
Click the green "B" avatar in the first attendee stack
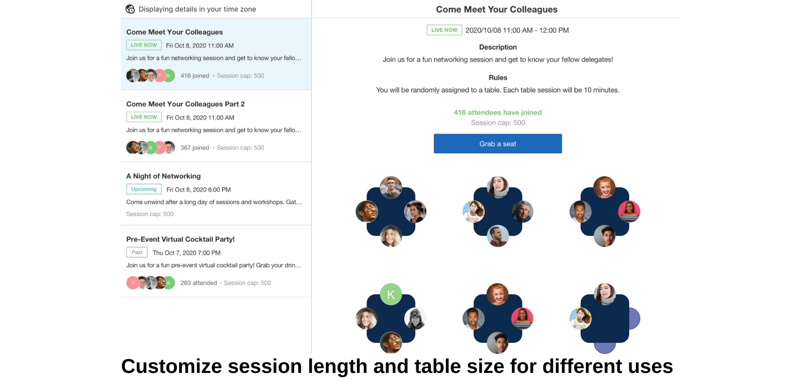(169, 76)
